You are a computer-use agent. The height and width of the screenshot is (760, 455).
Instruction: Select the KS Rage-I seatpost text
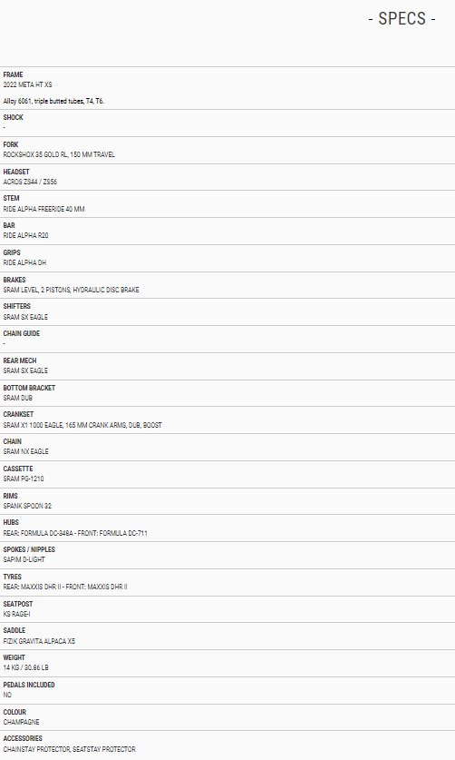(16, 614)
